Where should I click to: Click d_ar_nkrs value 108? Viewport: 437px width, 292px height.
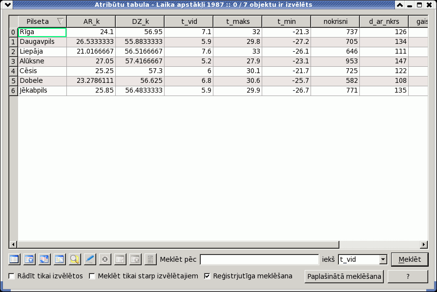(x=384, y=81)
